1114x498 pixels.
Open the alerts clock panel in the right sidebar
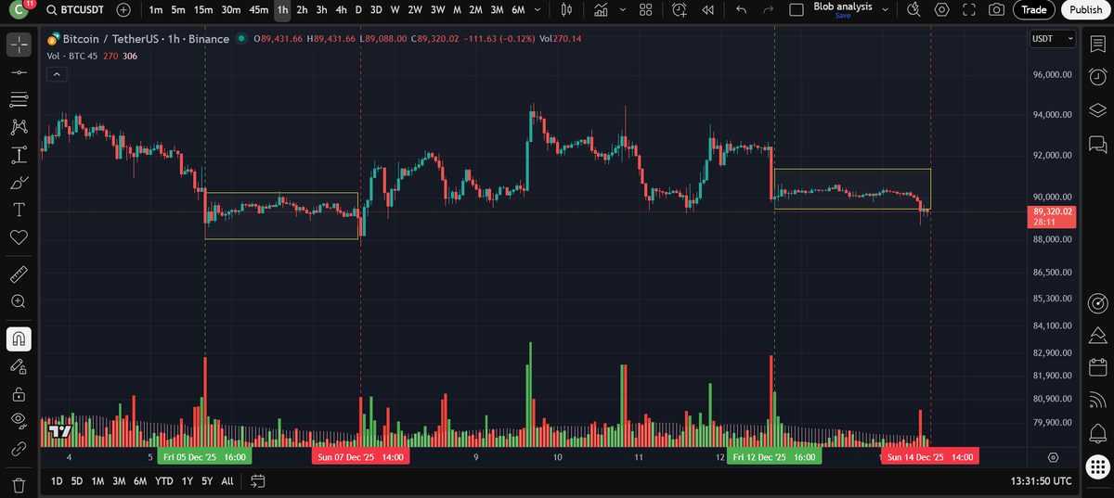(x=1096, y=77)
